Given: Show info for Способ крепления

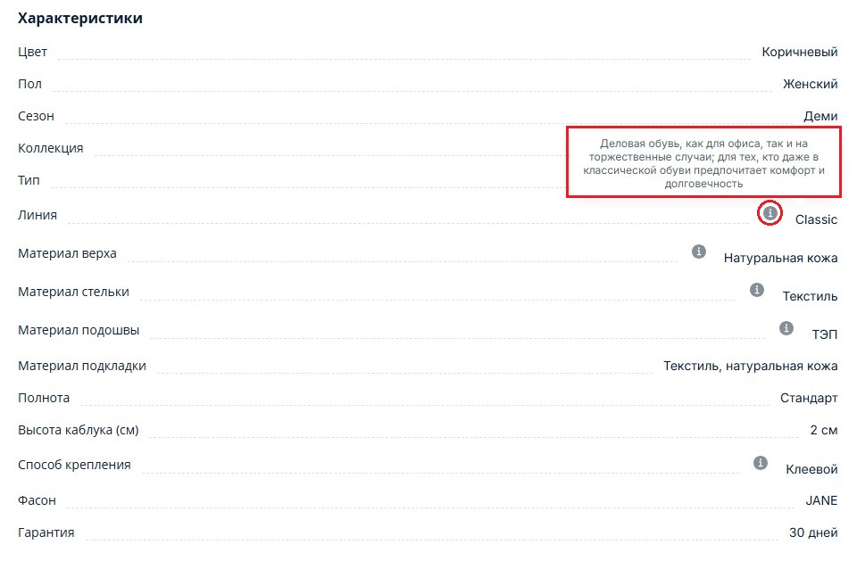Looking at the screenshot, I should point(761,463).
